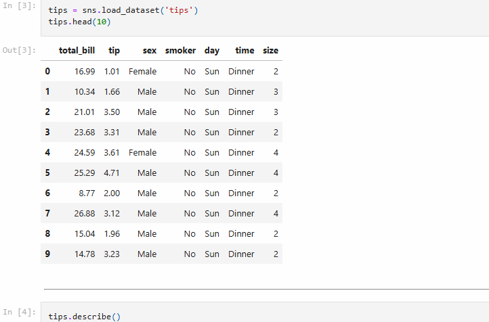The image size is (489, 322).
Task: Click row index 9 in the dataframe
Action: click(47, 254)
